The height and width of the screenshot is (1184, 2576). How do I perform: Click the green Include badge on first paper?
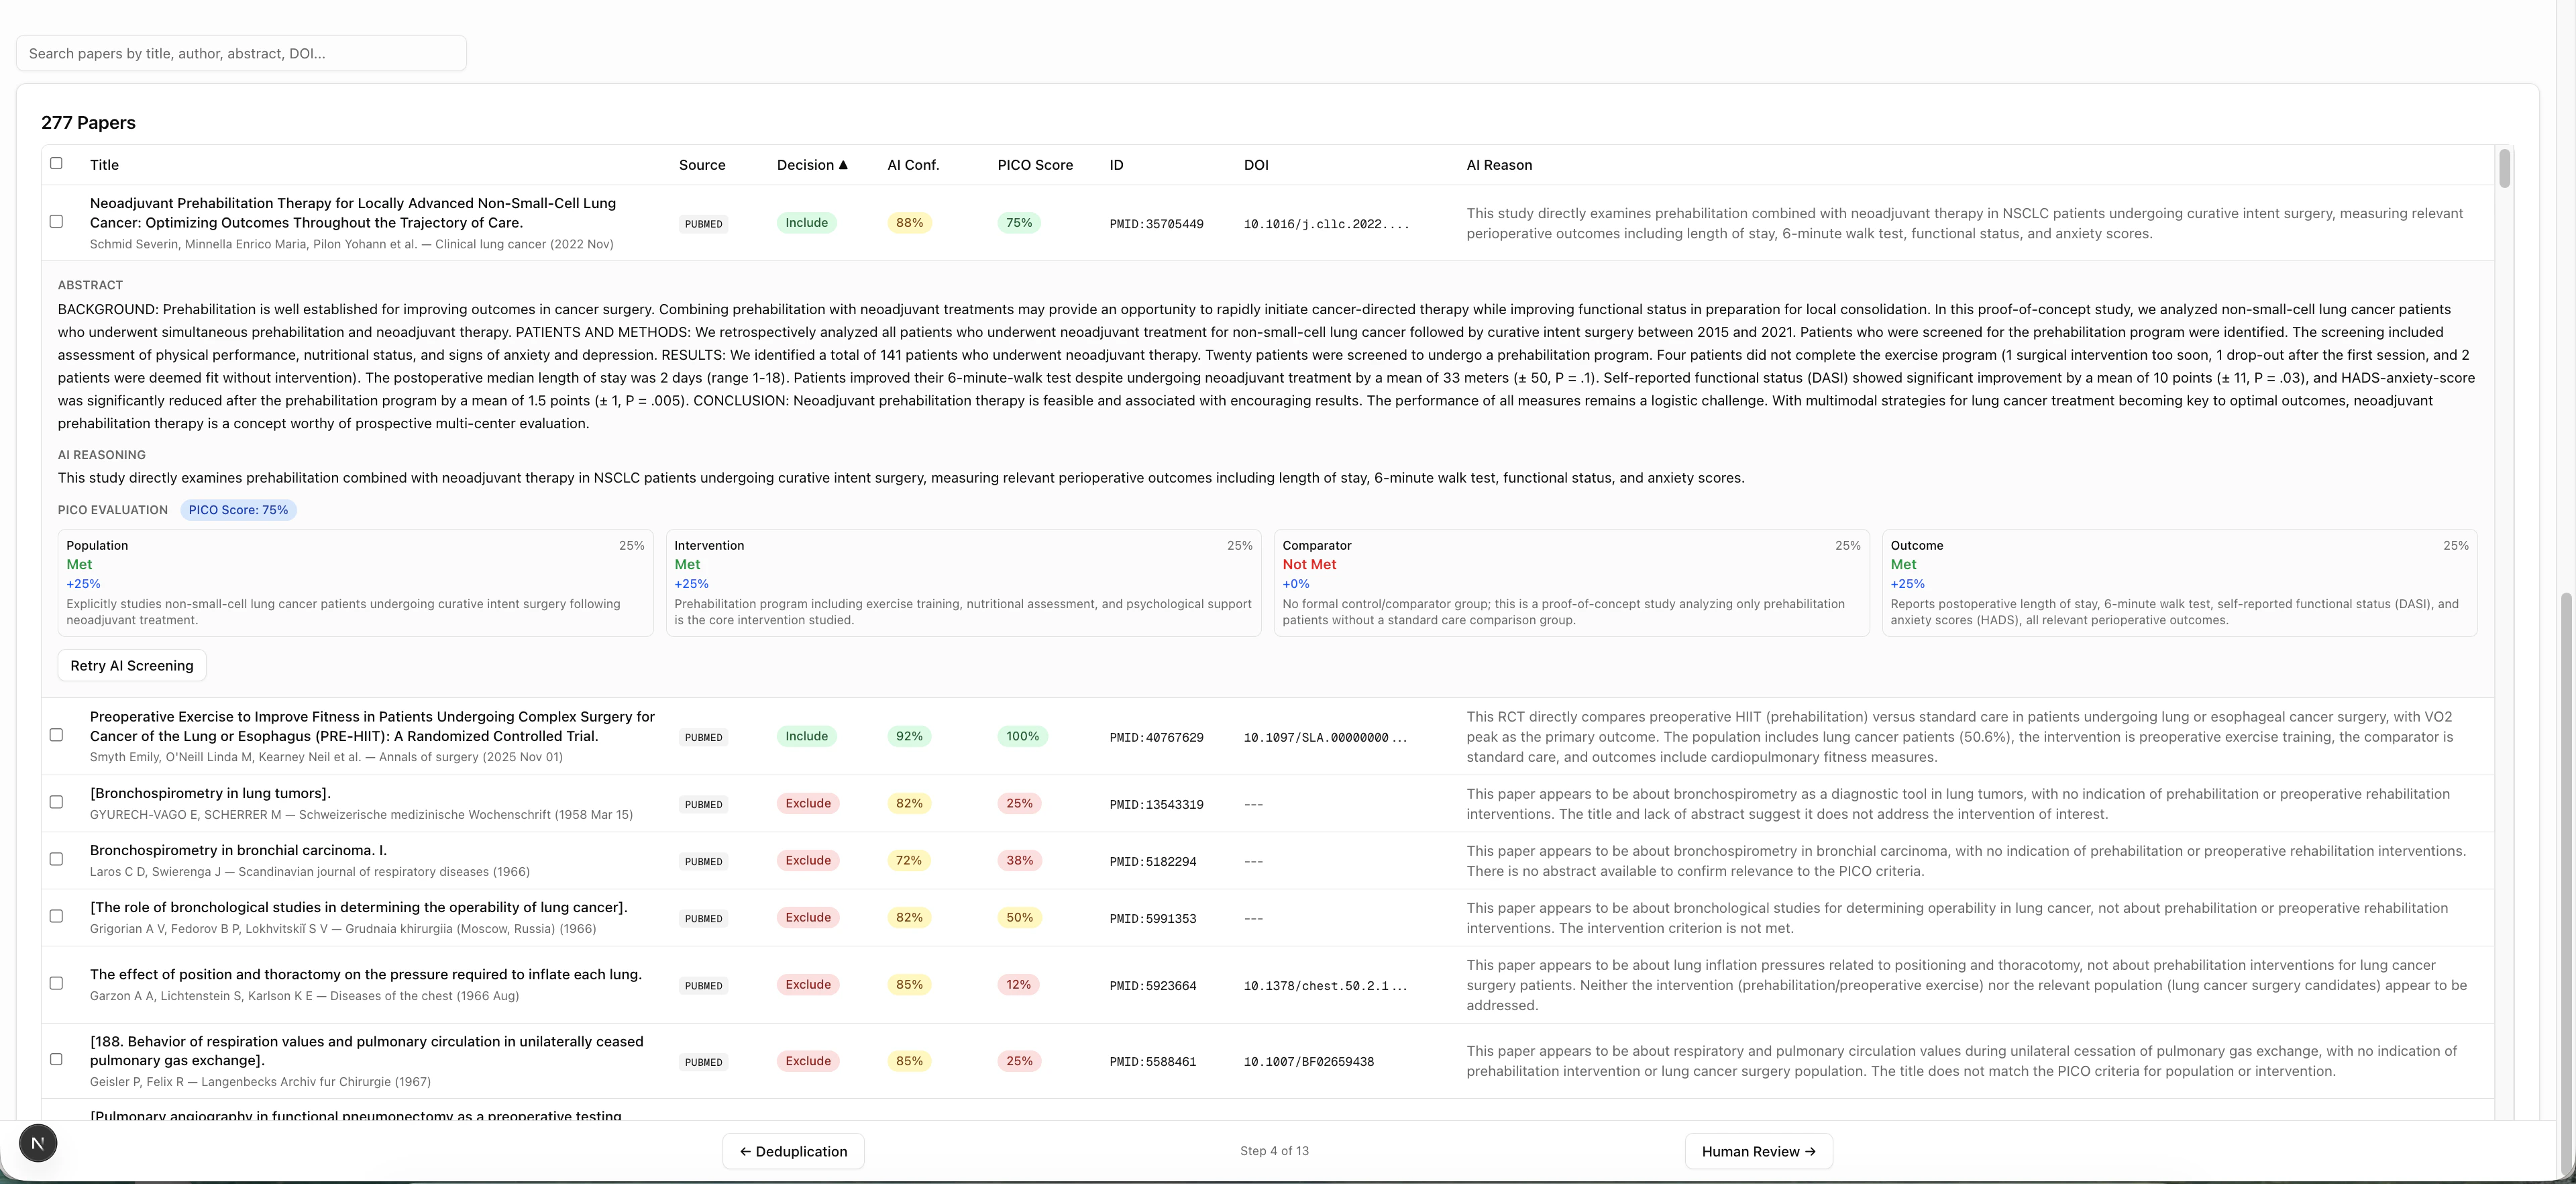point(806,222)
